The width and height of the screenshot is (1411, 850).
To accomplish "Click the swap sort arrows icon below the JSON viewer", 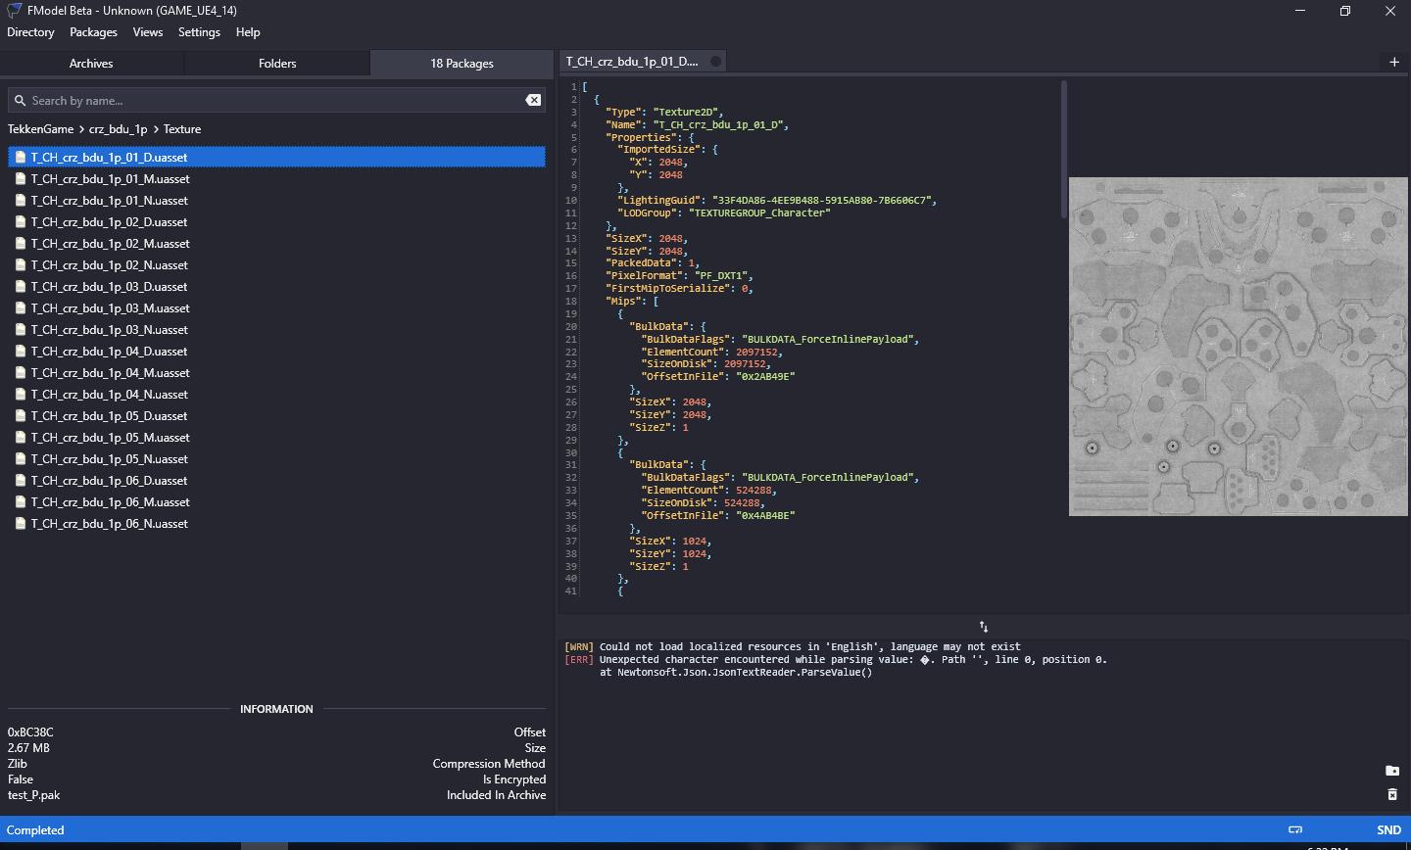I will [x=983, y=626].
